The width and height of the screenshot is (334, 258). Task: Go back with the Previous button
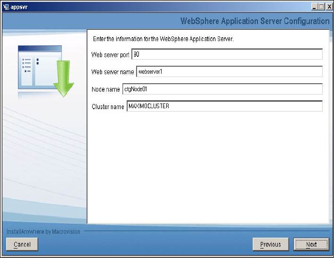point(271,244)
